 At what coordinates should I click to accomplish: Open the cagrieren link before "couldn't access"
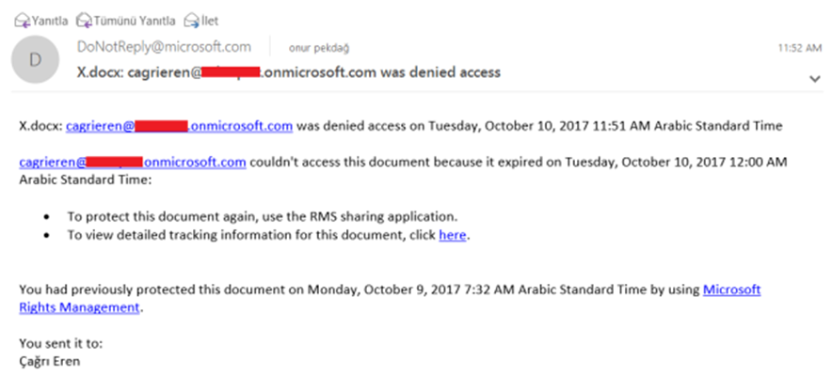[x=133, y=162]
